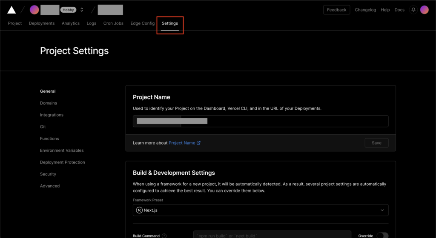Open the user avatar menu top right
The image size is (436, 238).
424,10
